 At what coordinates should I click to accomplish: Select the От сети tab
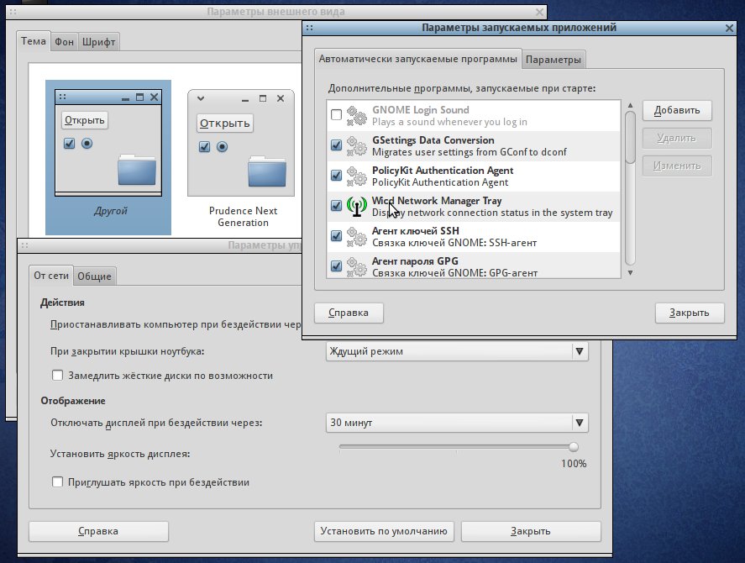coord(51,276)
